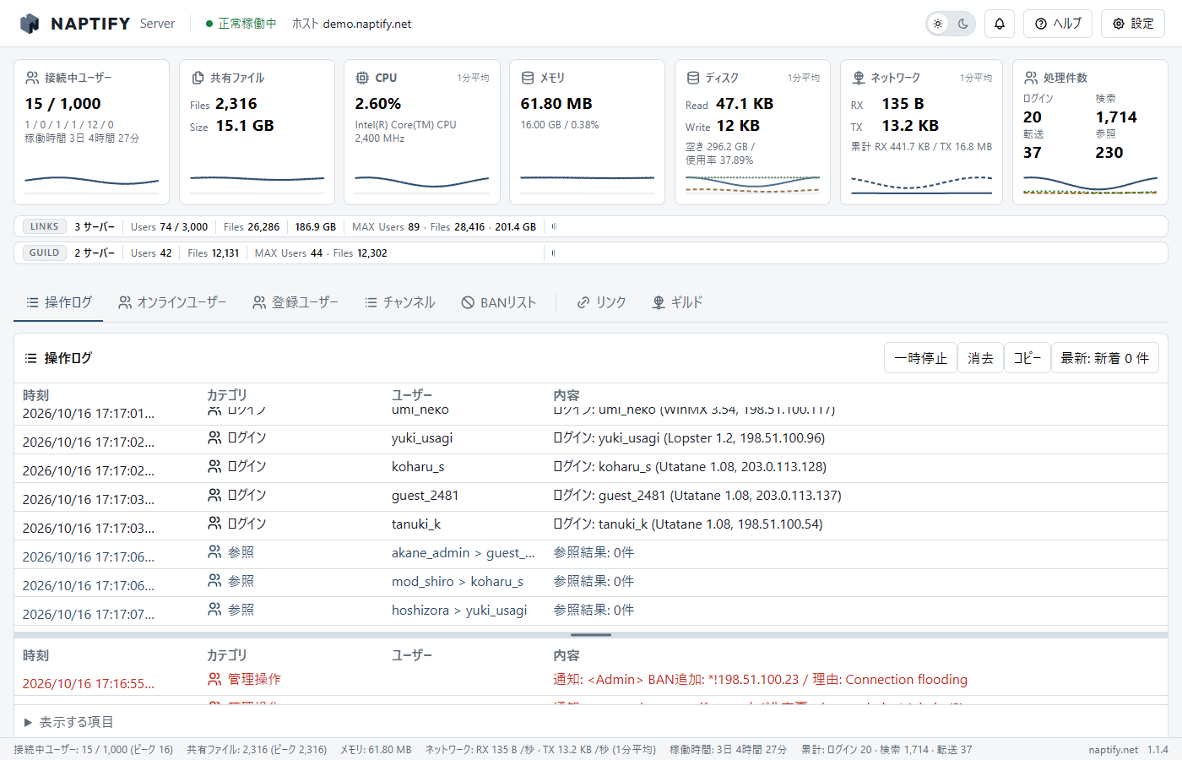Viewport: 1182px width, 760px height.
Task: Click the 接続中ユーザー card icon
Action: click(x=32, y=78)
